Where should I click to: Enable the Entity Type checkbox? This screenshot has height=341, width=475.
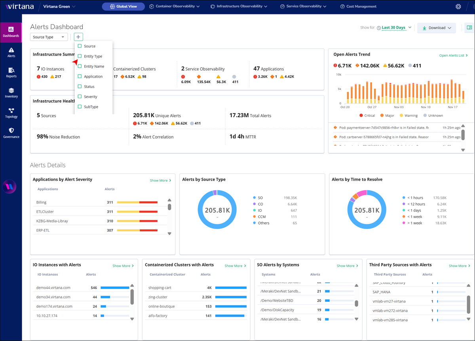click(x=80, y=56)
